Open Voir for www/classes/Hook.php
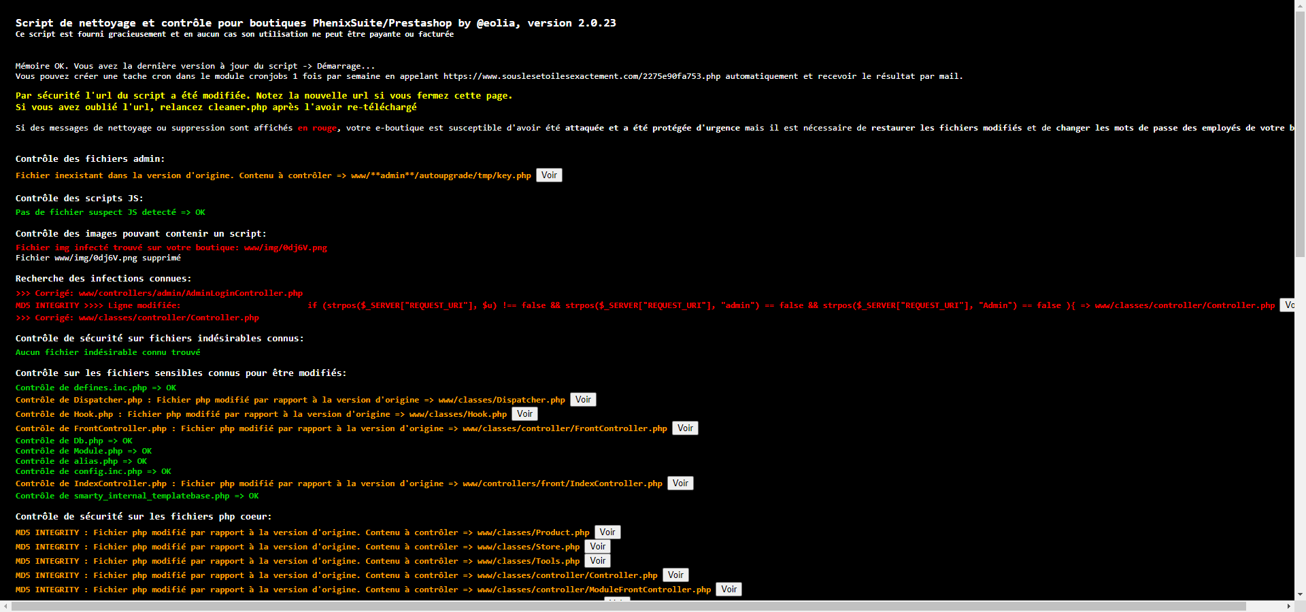The height and width of the screenshot is (612, 1306). (524, 414)
